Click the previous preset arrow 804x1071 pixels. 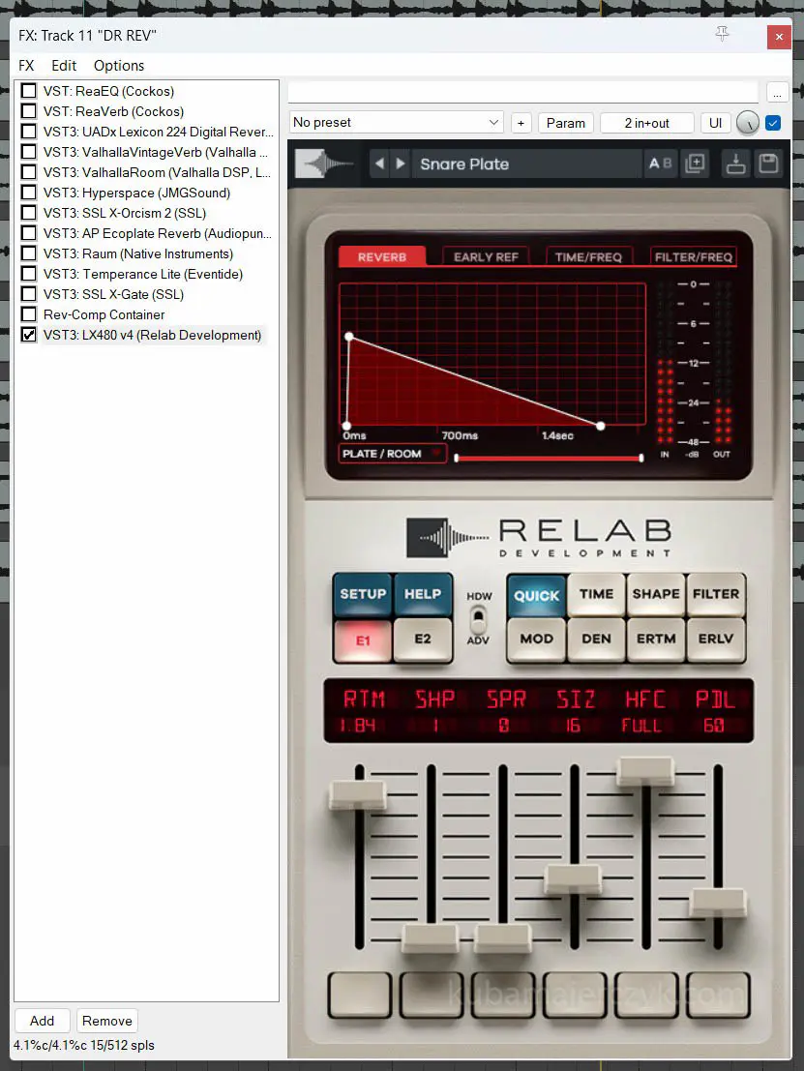pyautogui.click(x=379, y=164)
